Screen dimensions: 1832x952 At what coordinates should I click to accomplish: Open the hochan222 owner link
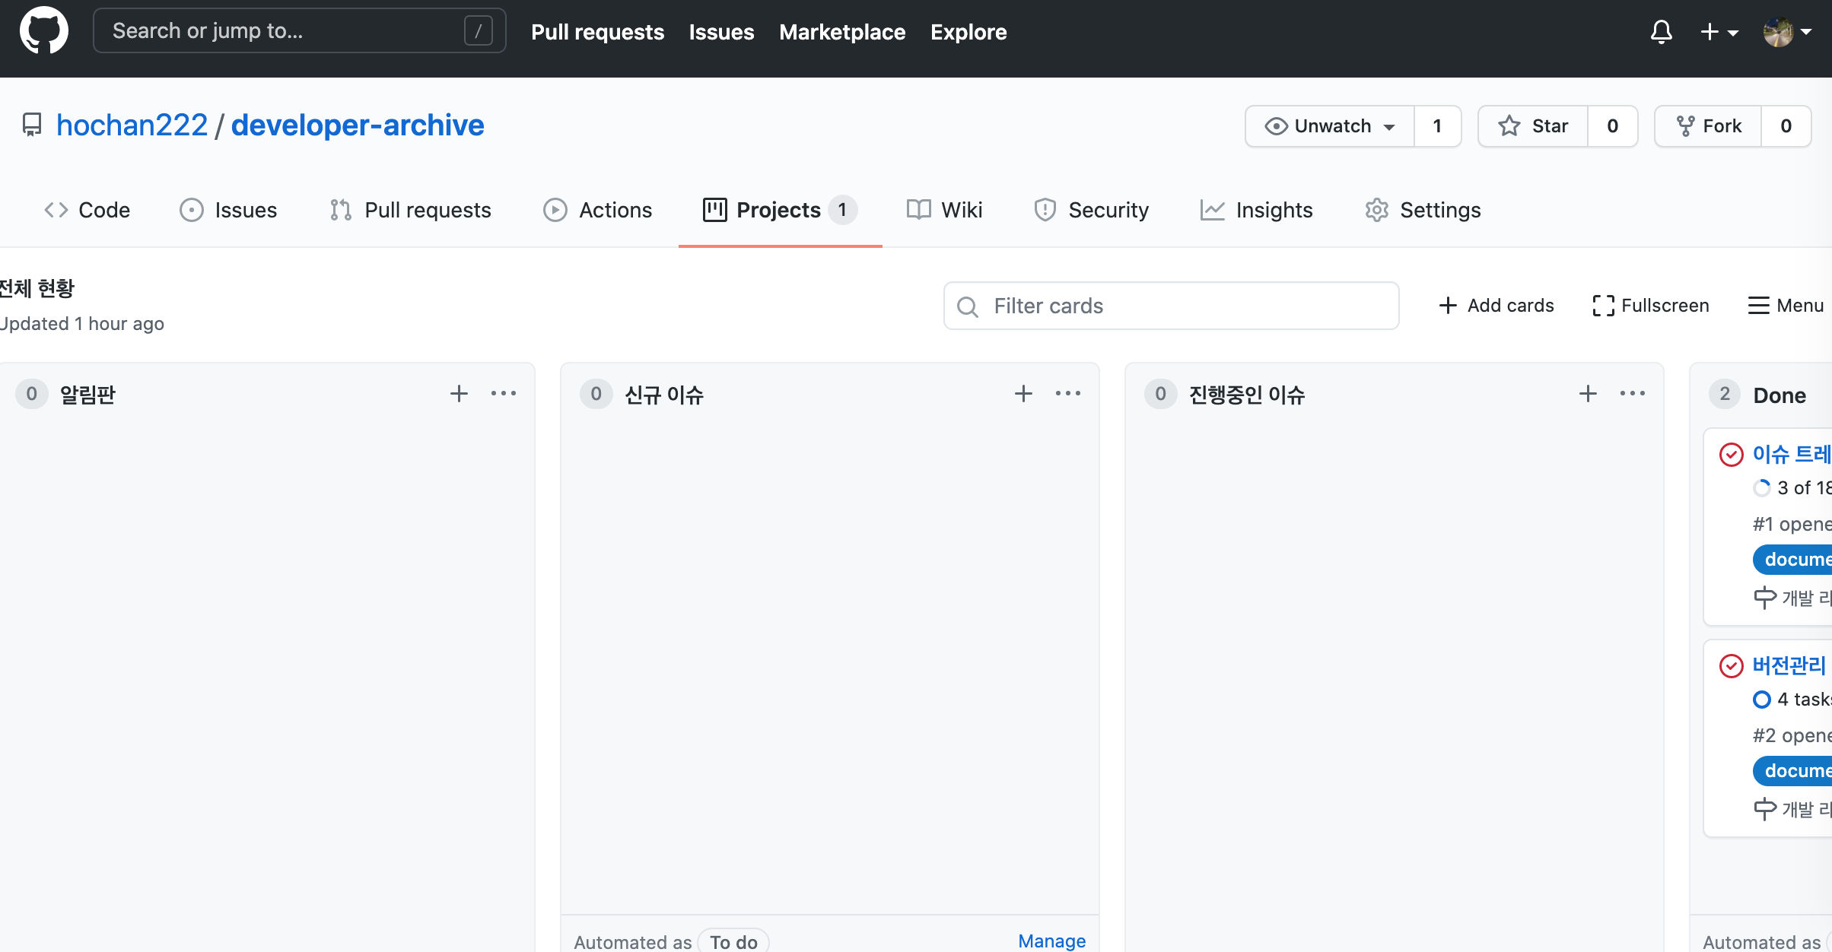tap(132, 125)
